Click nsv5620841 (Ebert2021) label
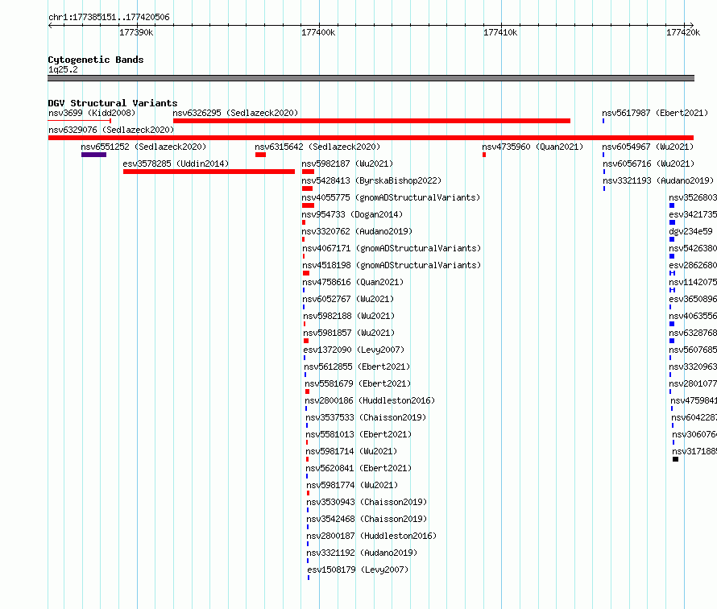Viewport: 717px width, 609px height. pos(359,468)
